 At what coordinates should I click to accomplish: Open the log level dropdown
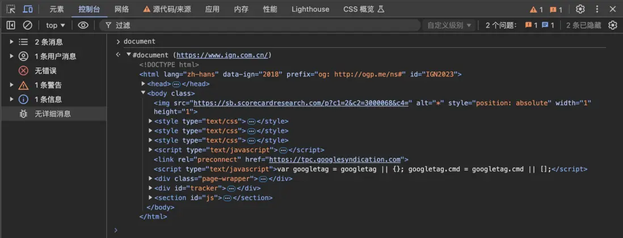click(x=449, y=25)
